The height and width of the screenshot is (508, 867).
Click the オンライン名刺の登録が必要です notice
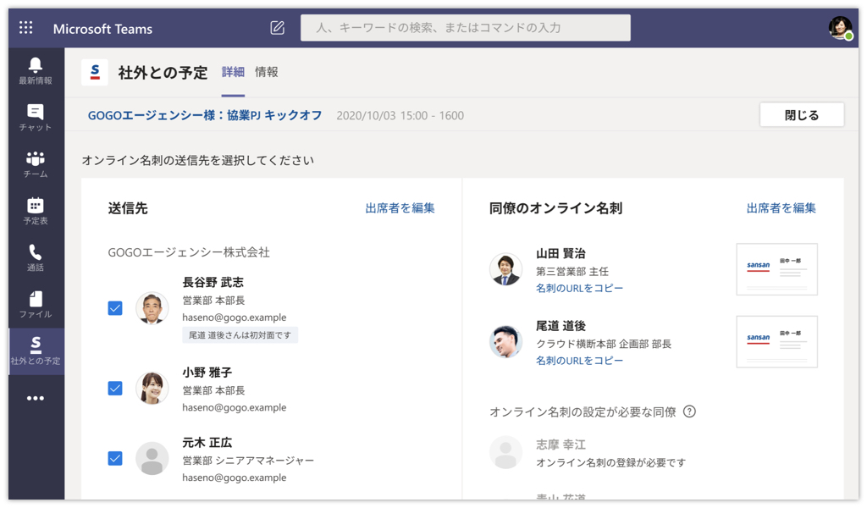(x=611, y=462)
